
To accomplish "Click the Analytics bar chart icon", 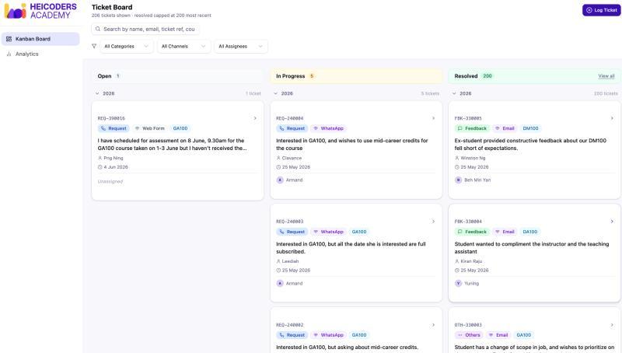I will 9,54.
